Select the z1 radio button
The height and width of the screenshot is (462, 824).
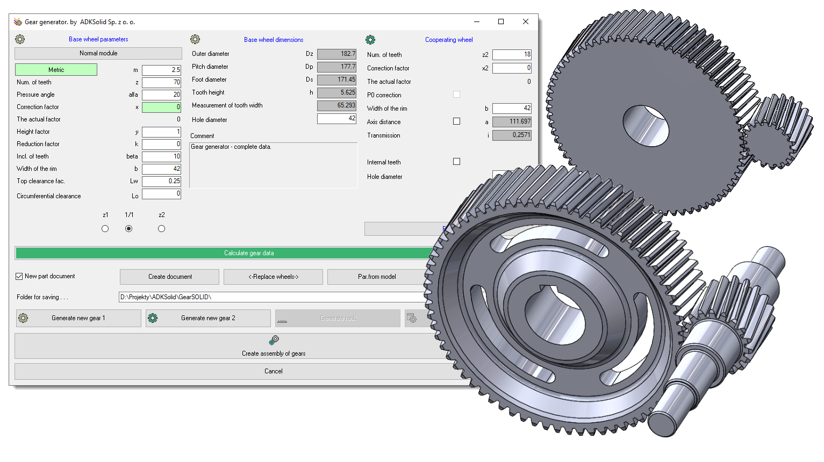click(x=105, y=228)
